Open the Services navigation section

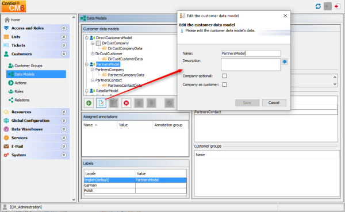pos(36,138)
